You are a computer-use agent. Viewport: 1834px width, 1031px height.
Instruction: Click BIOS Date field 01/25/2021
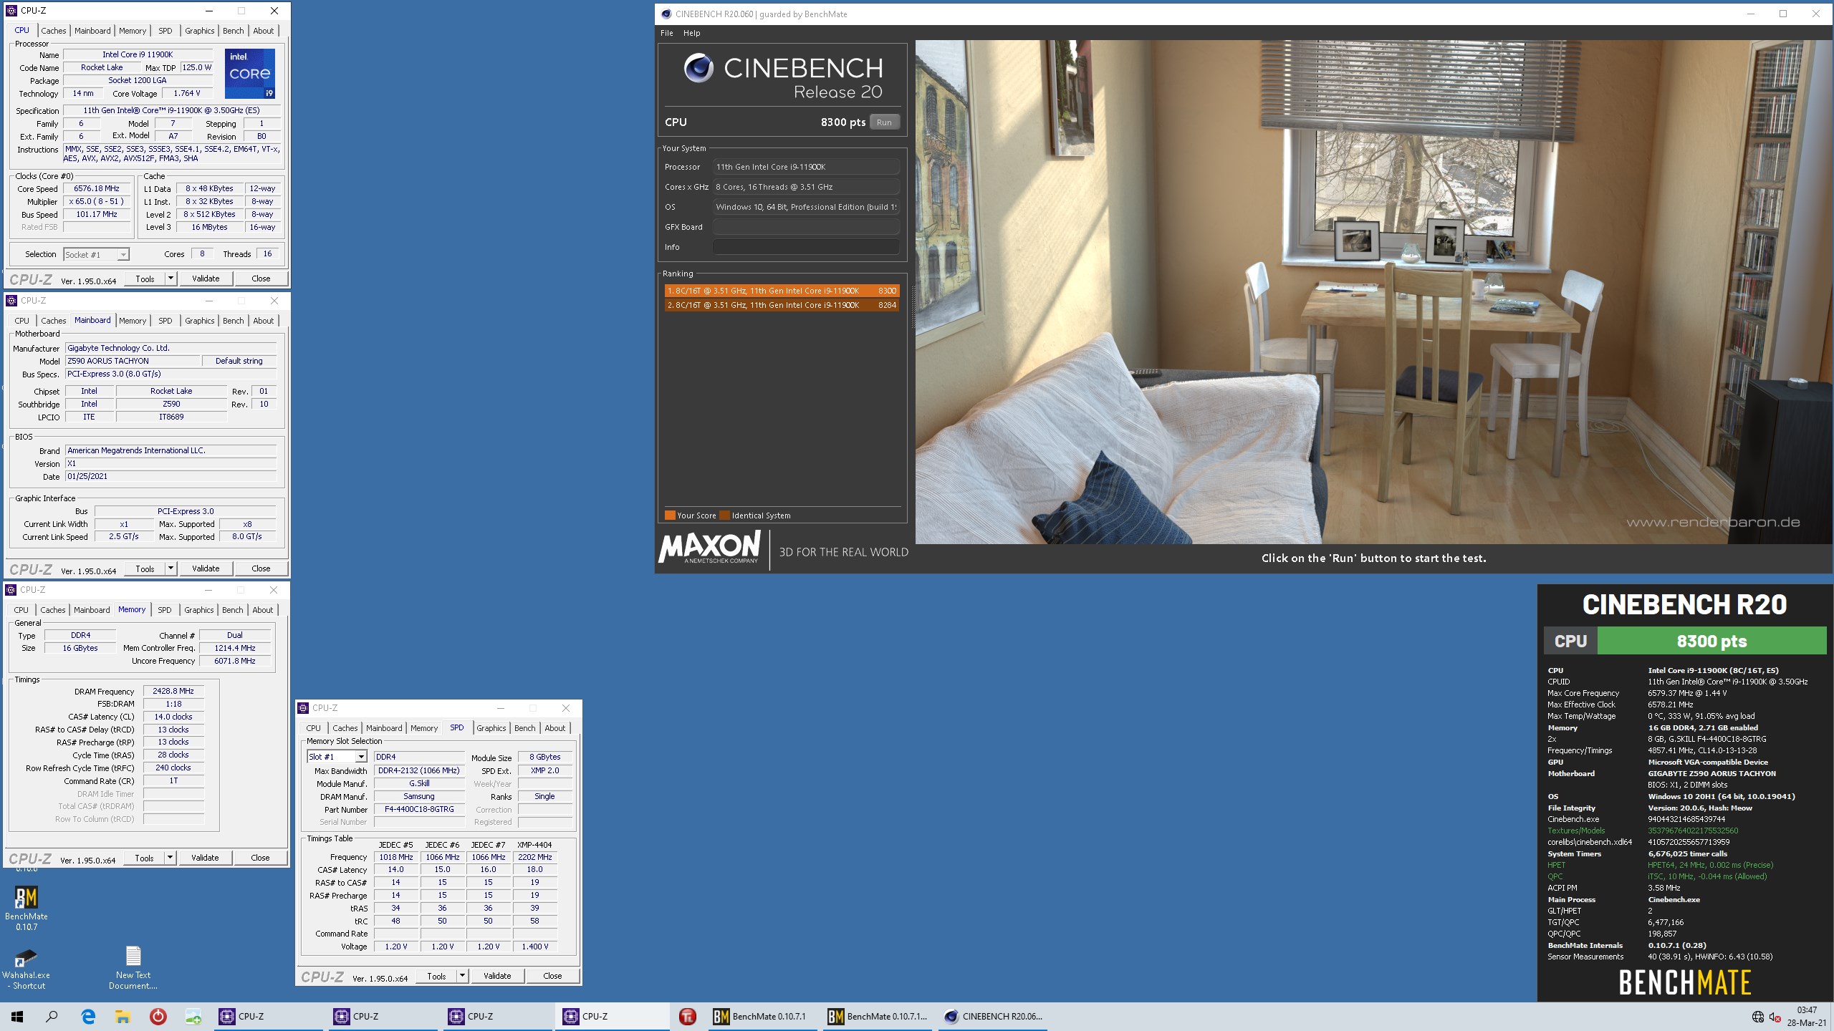[171, 477]
